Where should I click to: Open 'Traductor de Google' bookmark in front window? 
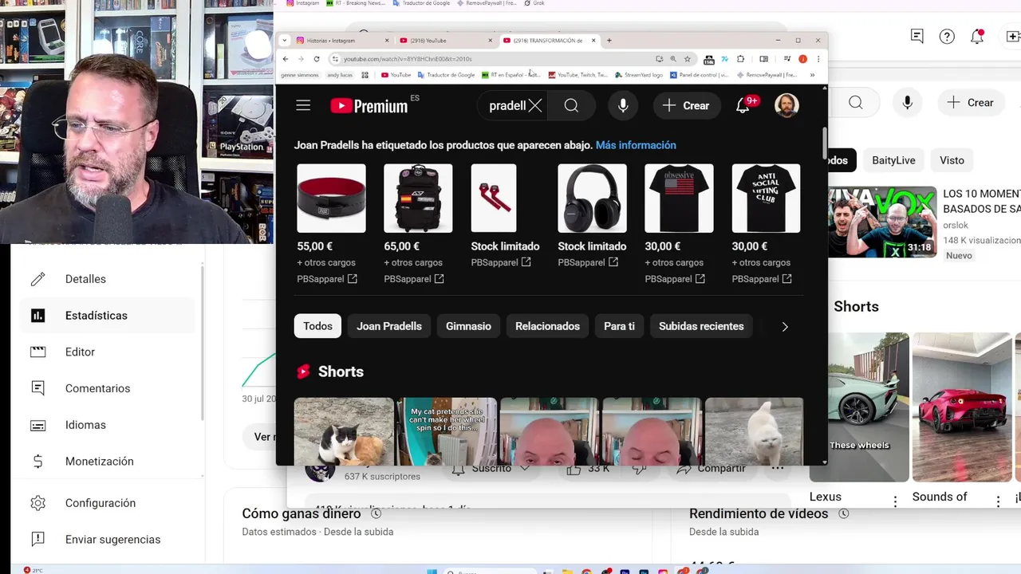(x=446, y=75)
